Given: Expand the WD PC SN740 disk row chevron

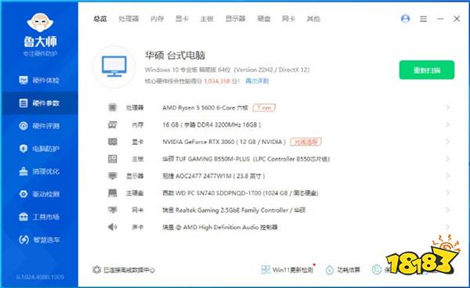Looking at the screenshot, I should coord(447,193).
